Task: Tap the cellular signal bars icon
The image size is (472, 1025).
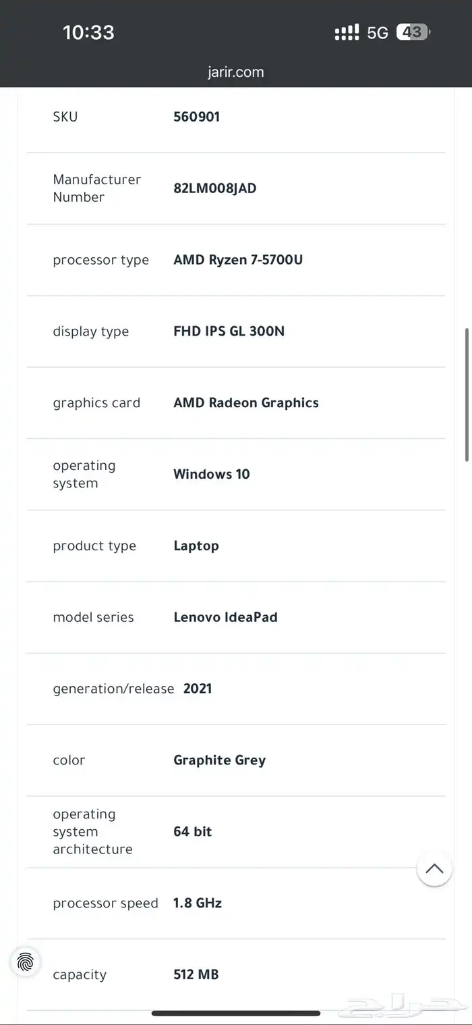Action: click(347, 32)
